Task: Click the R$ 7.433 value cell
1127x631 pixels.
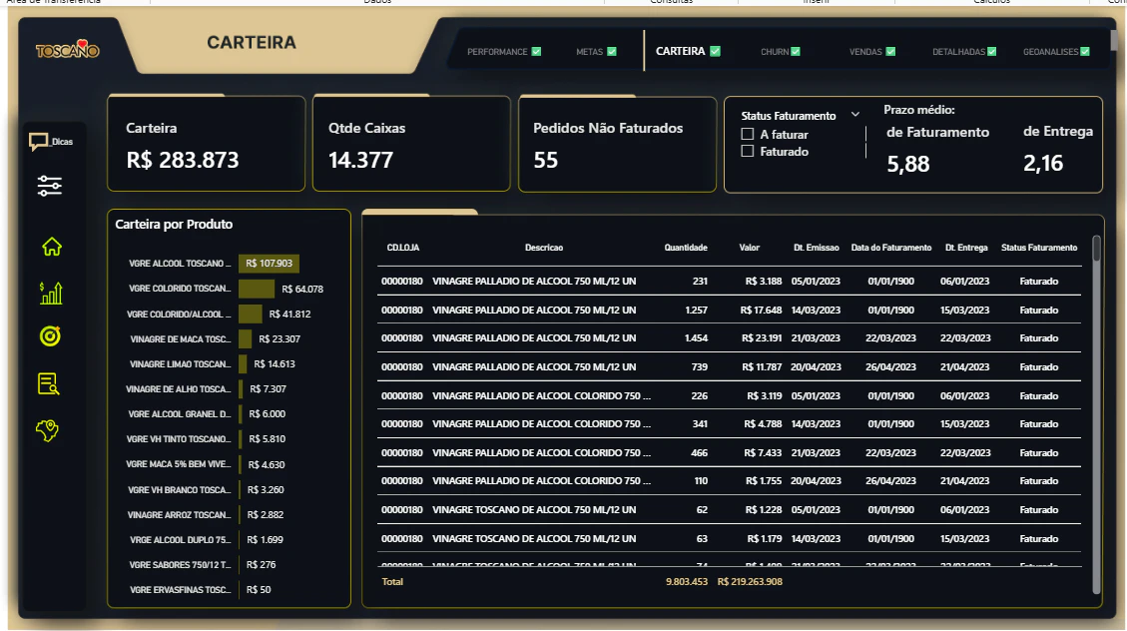Action: pyautogui.click(x=764, y=452)
